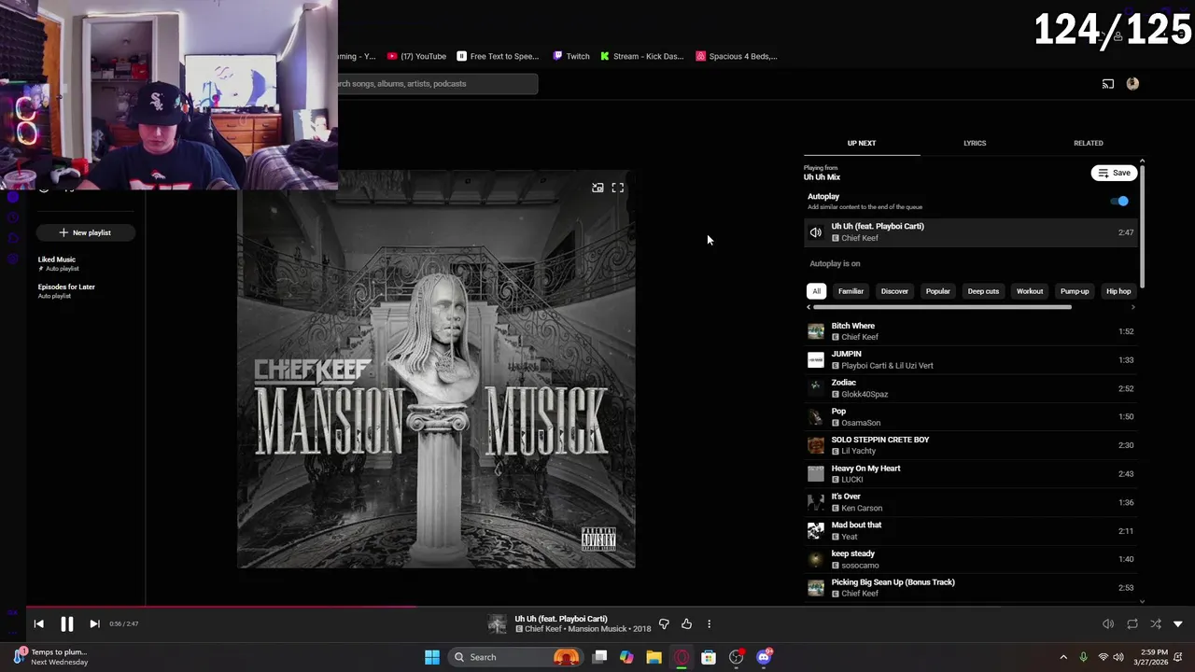The image size is (1195, 672).
Task: Switch to the RELATED tab
Action: (x=1088, y=143)
